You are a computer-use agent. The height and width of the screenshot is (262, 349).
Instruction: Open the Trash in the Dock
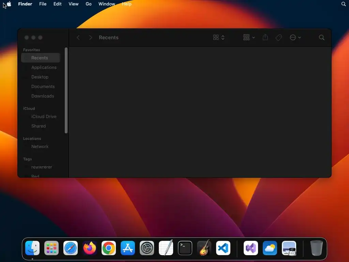317,248
